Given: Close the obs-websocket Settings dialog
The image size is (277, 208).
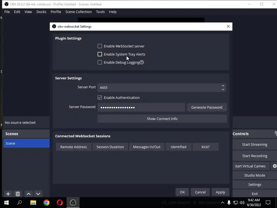Looking at the screenshot, I should [228, 26].
